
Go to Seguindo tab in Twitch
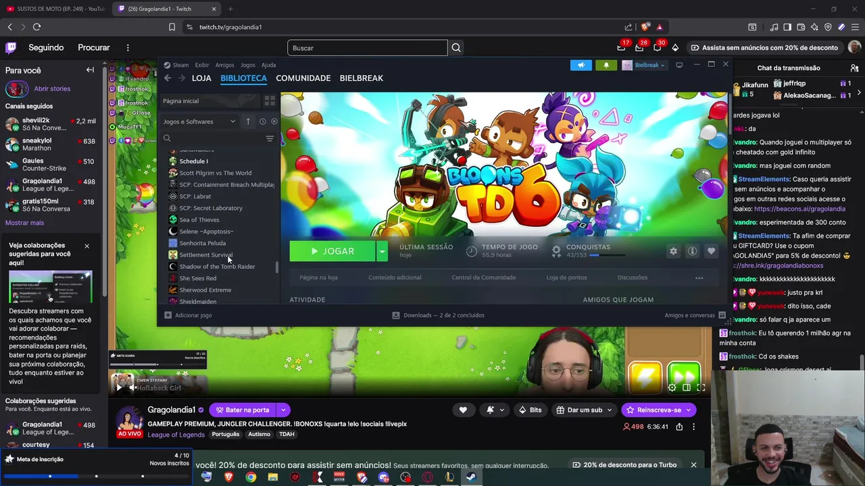[x=46, y=47]
